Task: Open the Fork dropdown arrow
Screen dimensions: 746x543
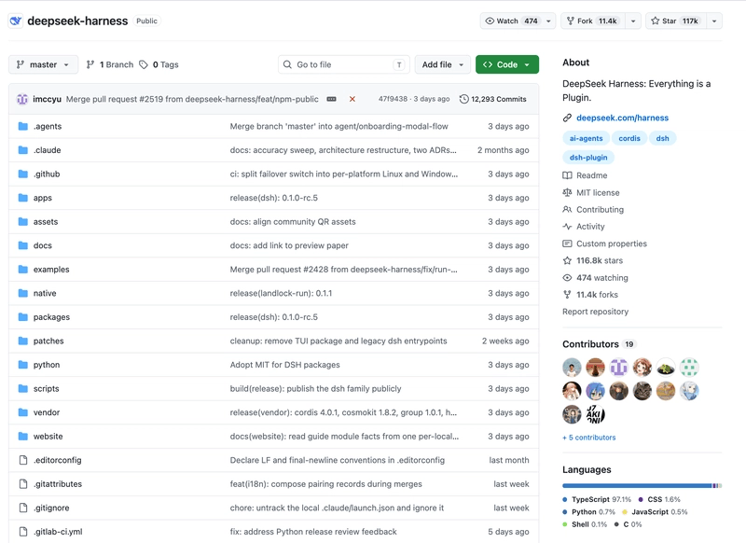Action: coord(633,21)
